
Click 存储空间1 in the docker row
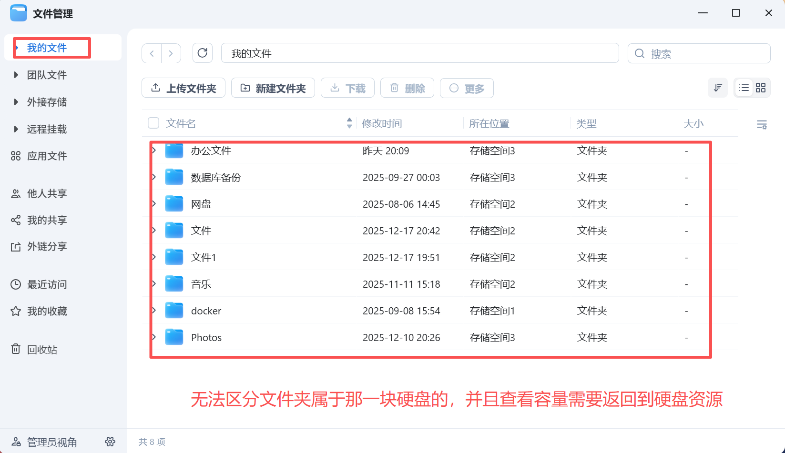pos(492,311)
